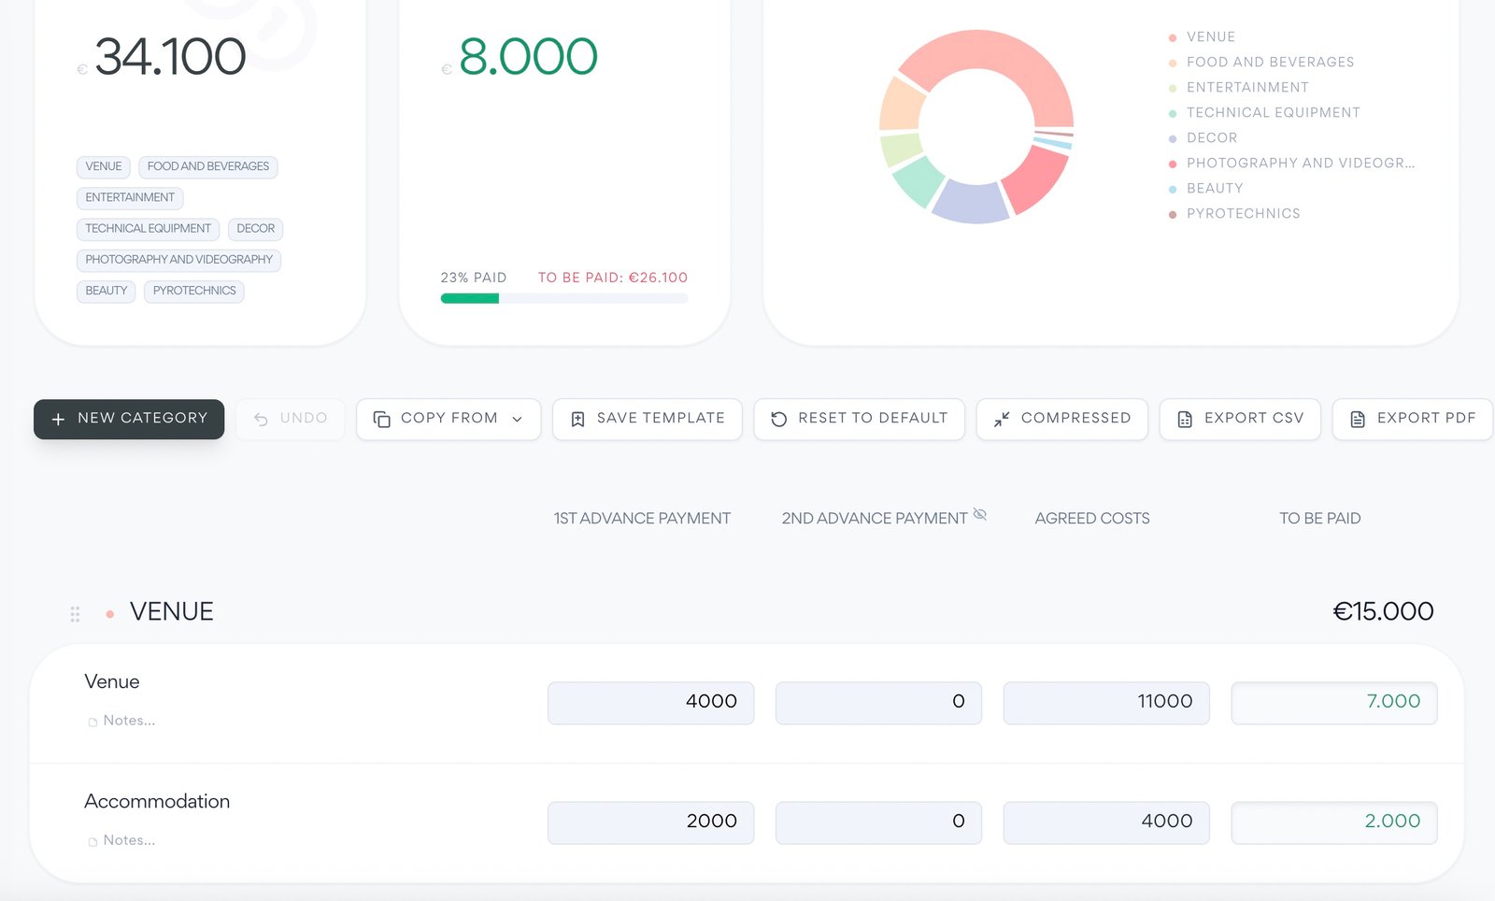This screenshot has height=901, width=1495.
Task: Click the New Category button
Action: tap(129, 419)
